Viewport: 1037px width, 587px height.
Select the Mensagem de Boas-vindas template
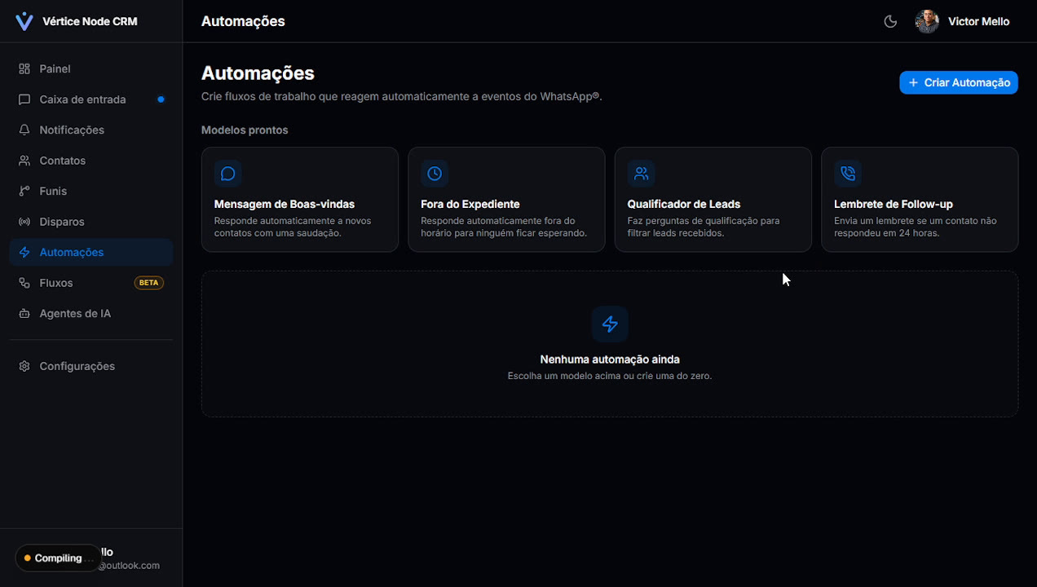click(x=300, y=200)
